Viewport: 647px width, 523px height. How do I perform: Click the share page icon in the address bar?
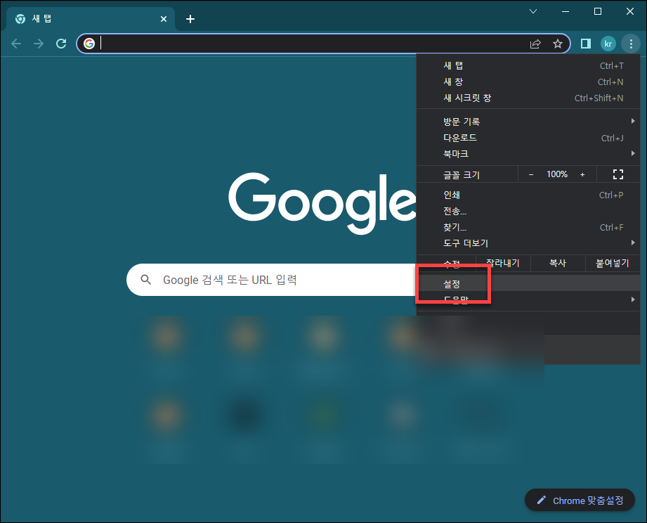point(535,44)
